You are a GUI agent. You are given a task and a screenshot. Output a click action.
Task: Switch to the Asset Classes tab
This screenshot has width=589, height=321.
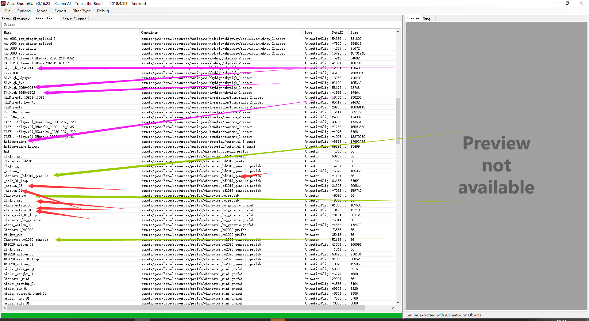(x=74, y=19)
